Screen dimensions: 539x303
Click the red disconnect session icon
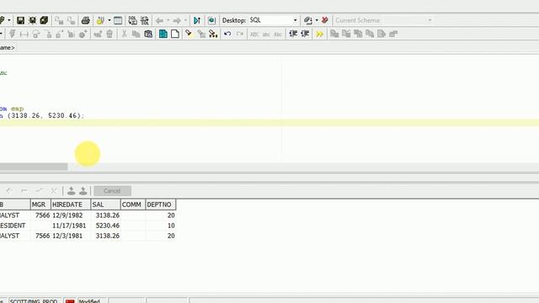tap(325, 20)
